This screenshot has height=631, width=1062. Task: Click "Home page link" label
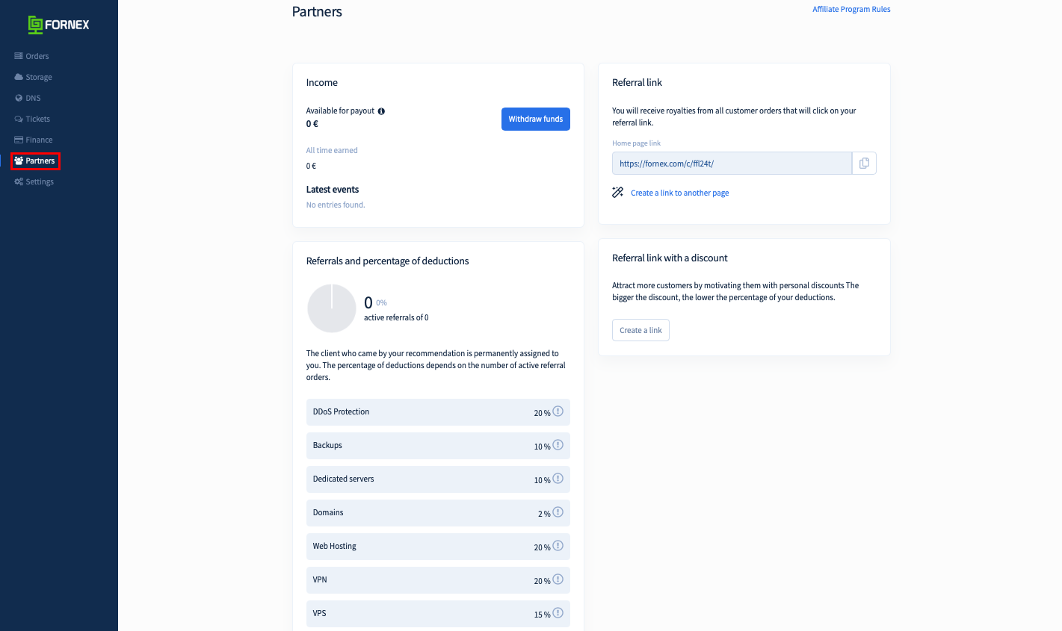(636, 143)
